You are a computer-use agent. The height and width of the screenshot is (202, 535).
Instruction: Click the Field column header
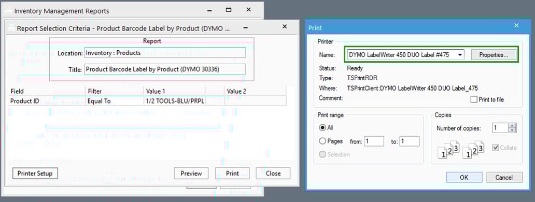coord(47,91)
